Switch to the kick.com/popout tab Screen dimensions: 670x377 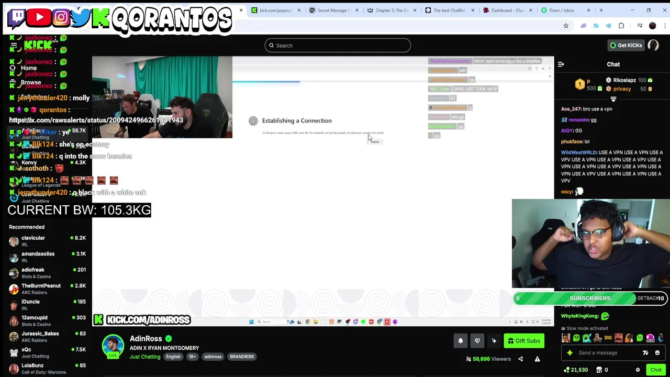pos(275,10)
